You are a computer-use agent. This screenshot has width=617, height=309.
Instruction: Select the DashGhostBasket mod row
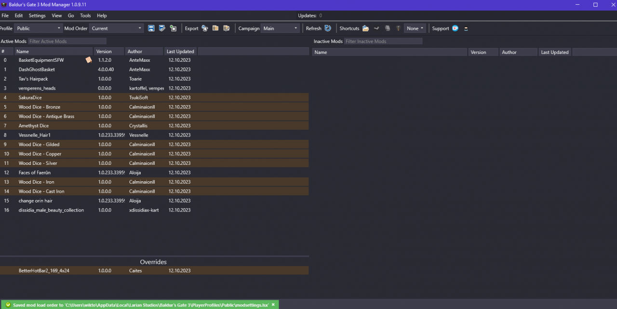[154, 69]
